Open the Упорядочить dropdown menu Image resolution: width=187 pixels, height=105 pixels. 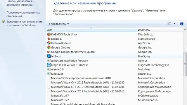pyautogui.click(x=59, y=24)
